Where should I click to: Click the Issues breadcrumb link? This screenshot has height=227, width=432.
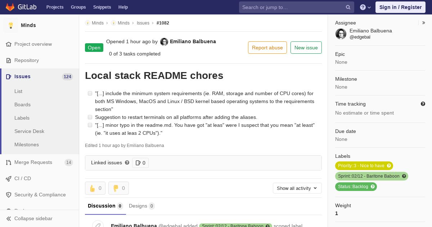[x=143, y=23]
